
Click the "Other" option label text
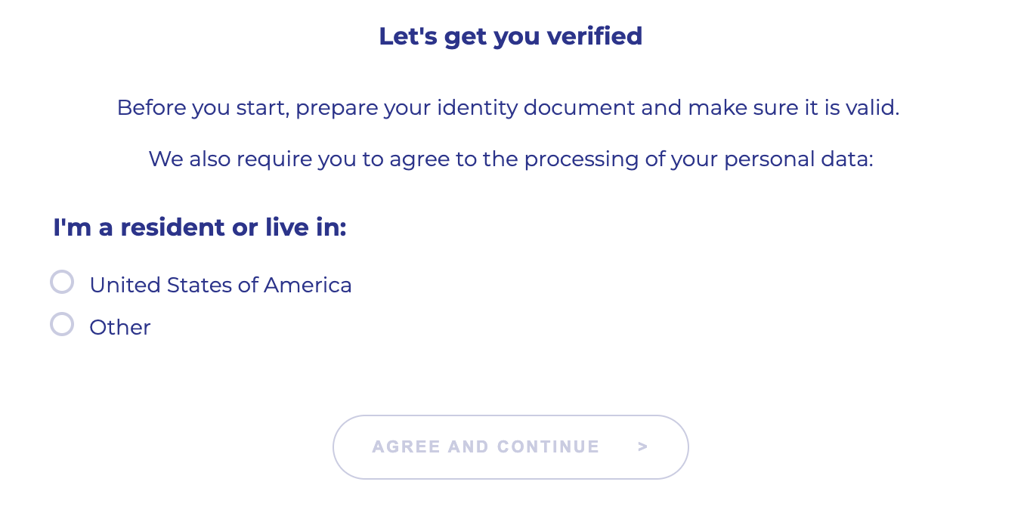[120, 327]
